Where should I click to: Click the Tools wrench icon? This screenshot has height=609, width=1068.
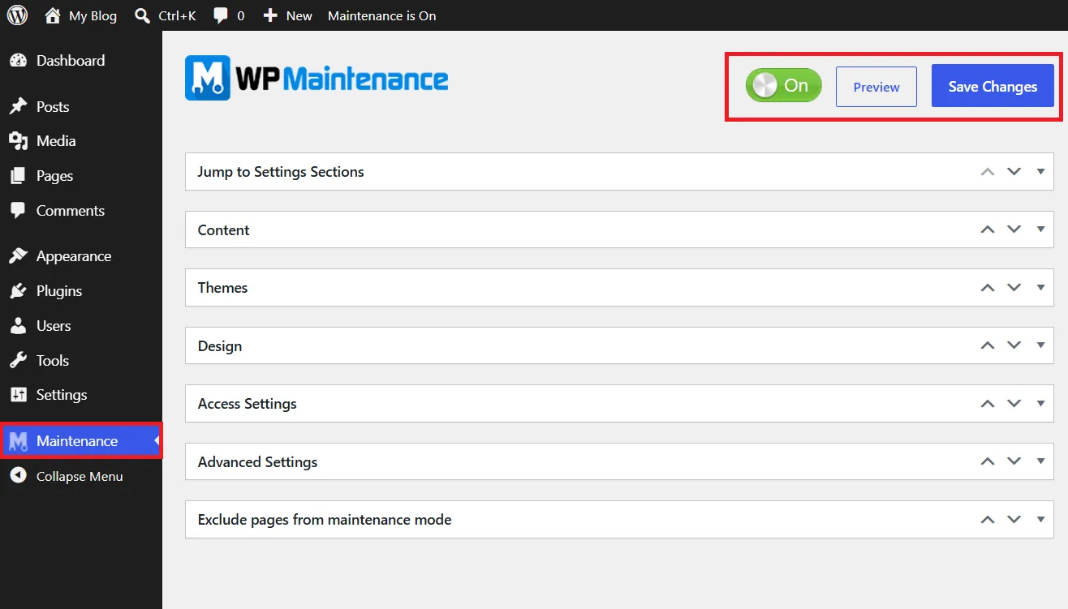click(x=18, y=360)
